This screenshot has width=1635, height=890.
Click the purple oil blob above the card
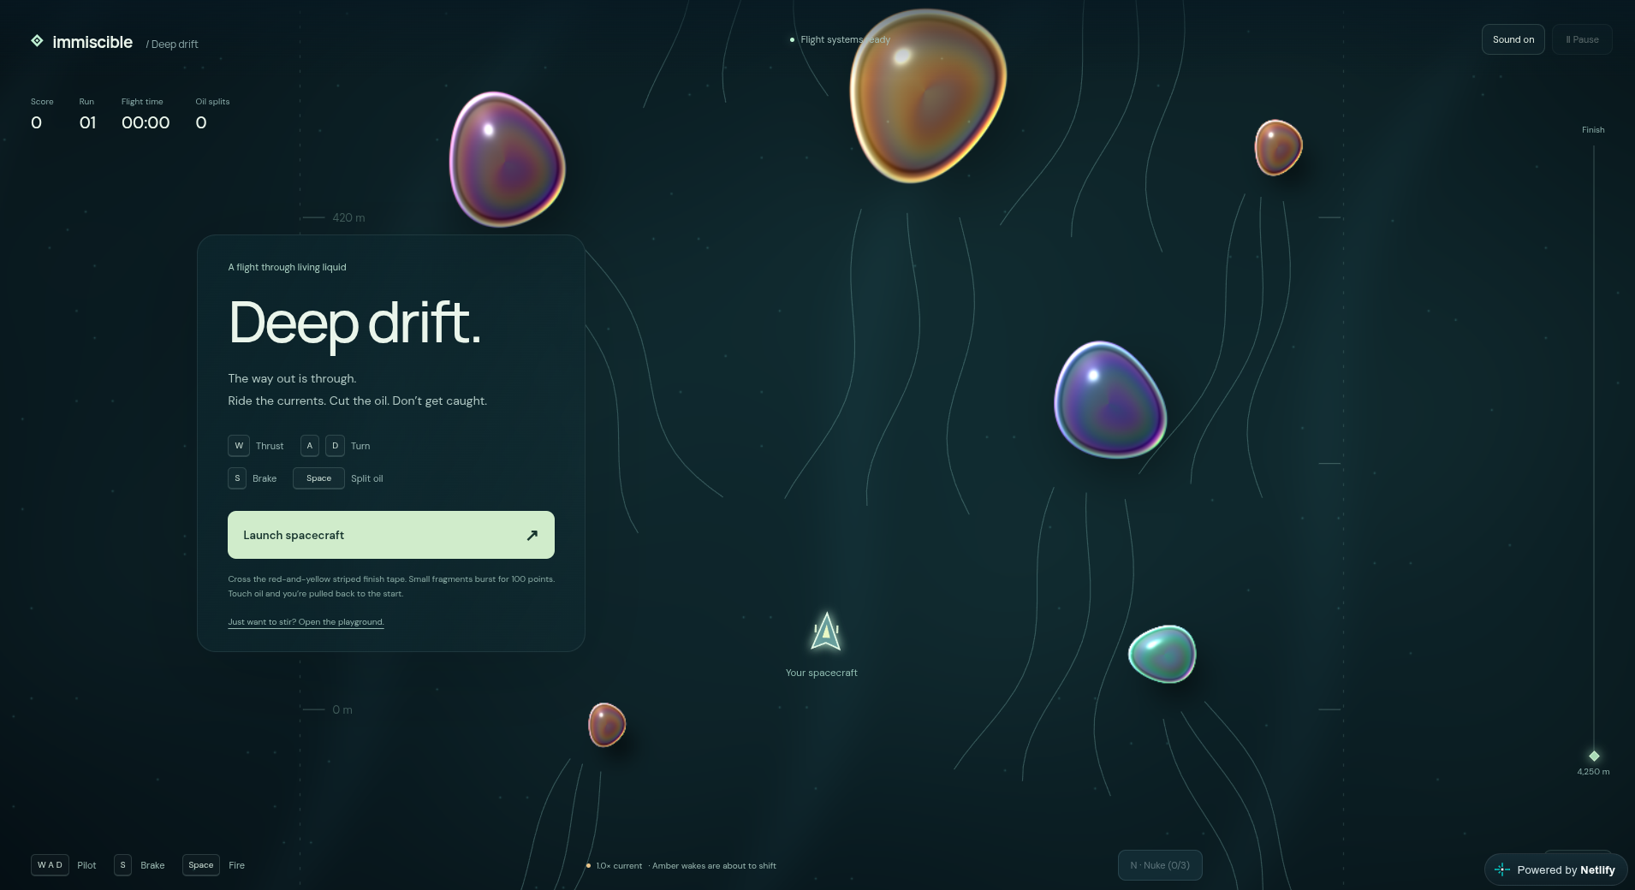pos(507,159)
